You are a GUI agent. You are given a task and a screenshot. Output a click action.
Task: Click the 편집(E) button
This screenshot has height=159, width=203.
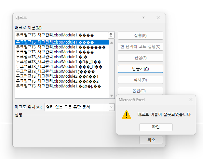[x=141, y=58]
